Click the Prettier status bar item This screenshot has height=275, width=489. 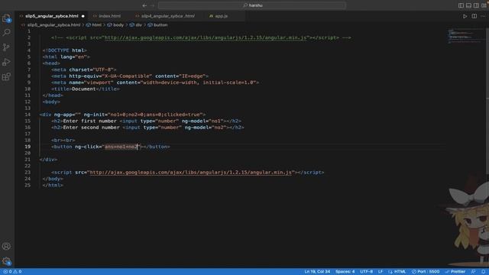[x=455, y=272]
